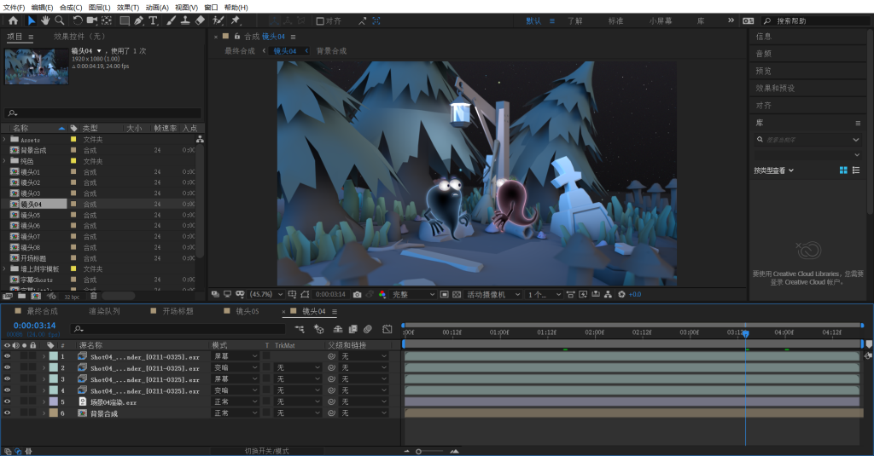Click the Home icon in the toolbar
The width and height of the screenshot is (874, 456).
[x=13, y=20]
